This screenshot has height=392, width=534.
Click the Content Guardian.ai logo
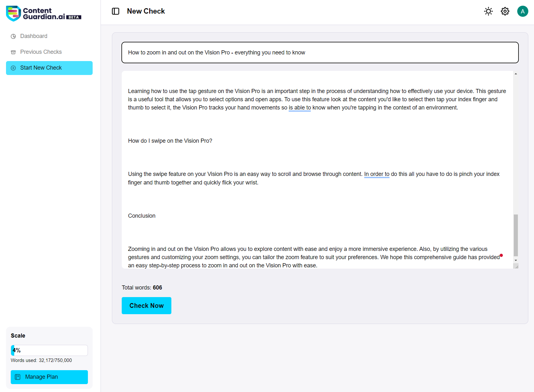tap(44, 13)
